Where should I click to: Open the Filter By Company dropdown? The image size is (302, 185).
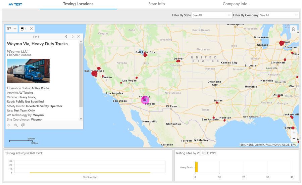279,15
